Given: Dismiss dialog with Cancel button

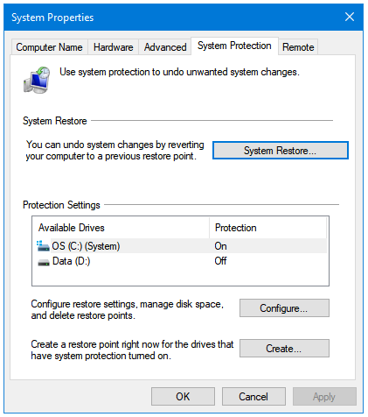Looking at the screenshot, I should (x=253, y=397).
